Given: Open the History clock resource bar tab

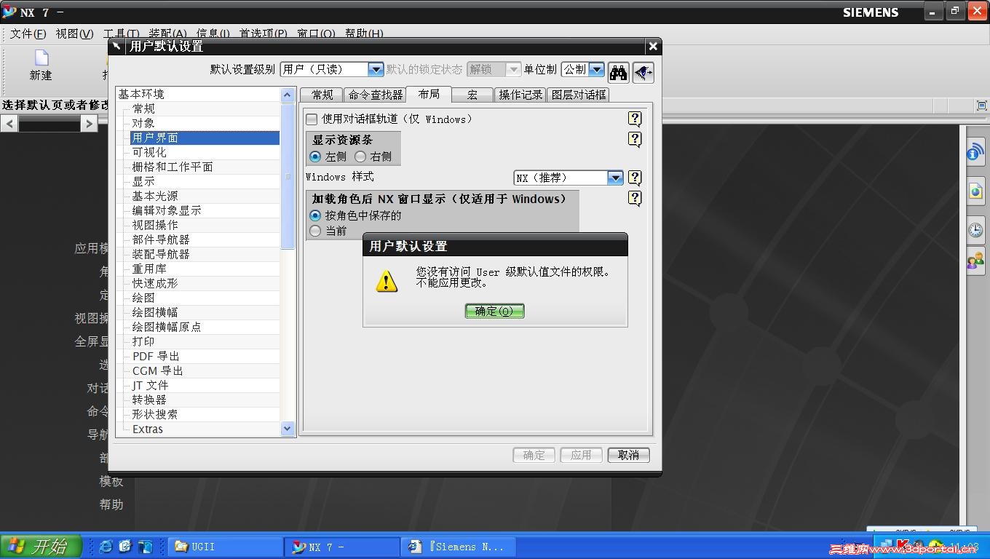Looking at the screenshot, I should (x=975, y=230).
